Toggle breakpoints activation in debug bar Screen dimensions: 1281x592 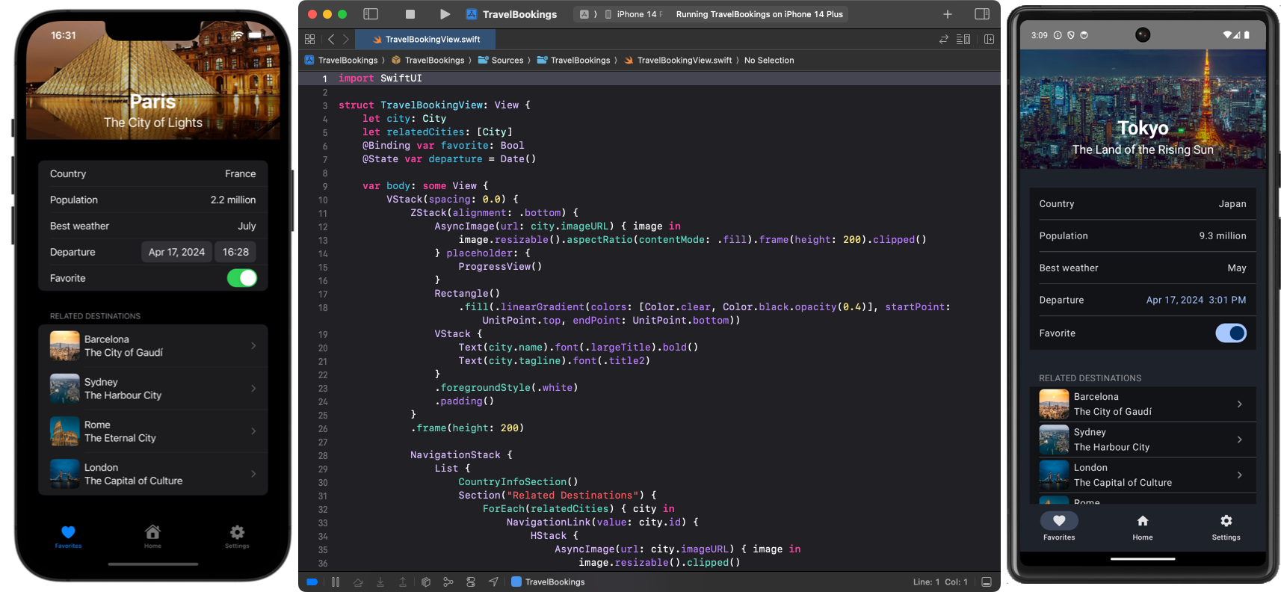tap(312, 582)
